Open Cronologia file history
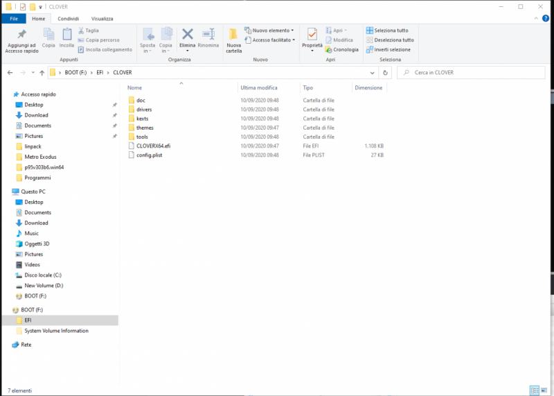The height and width of the screenshot is (396, 554). tap(342, 49)
